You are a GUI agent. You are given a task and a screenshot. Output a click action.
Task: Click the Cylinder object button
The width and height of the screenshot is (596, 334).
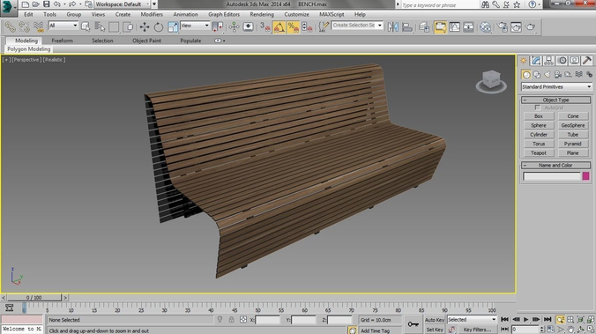click(539, 135)
